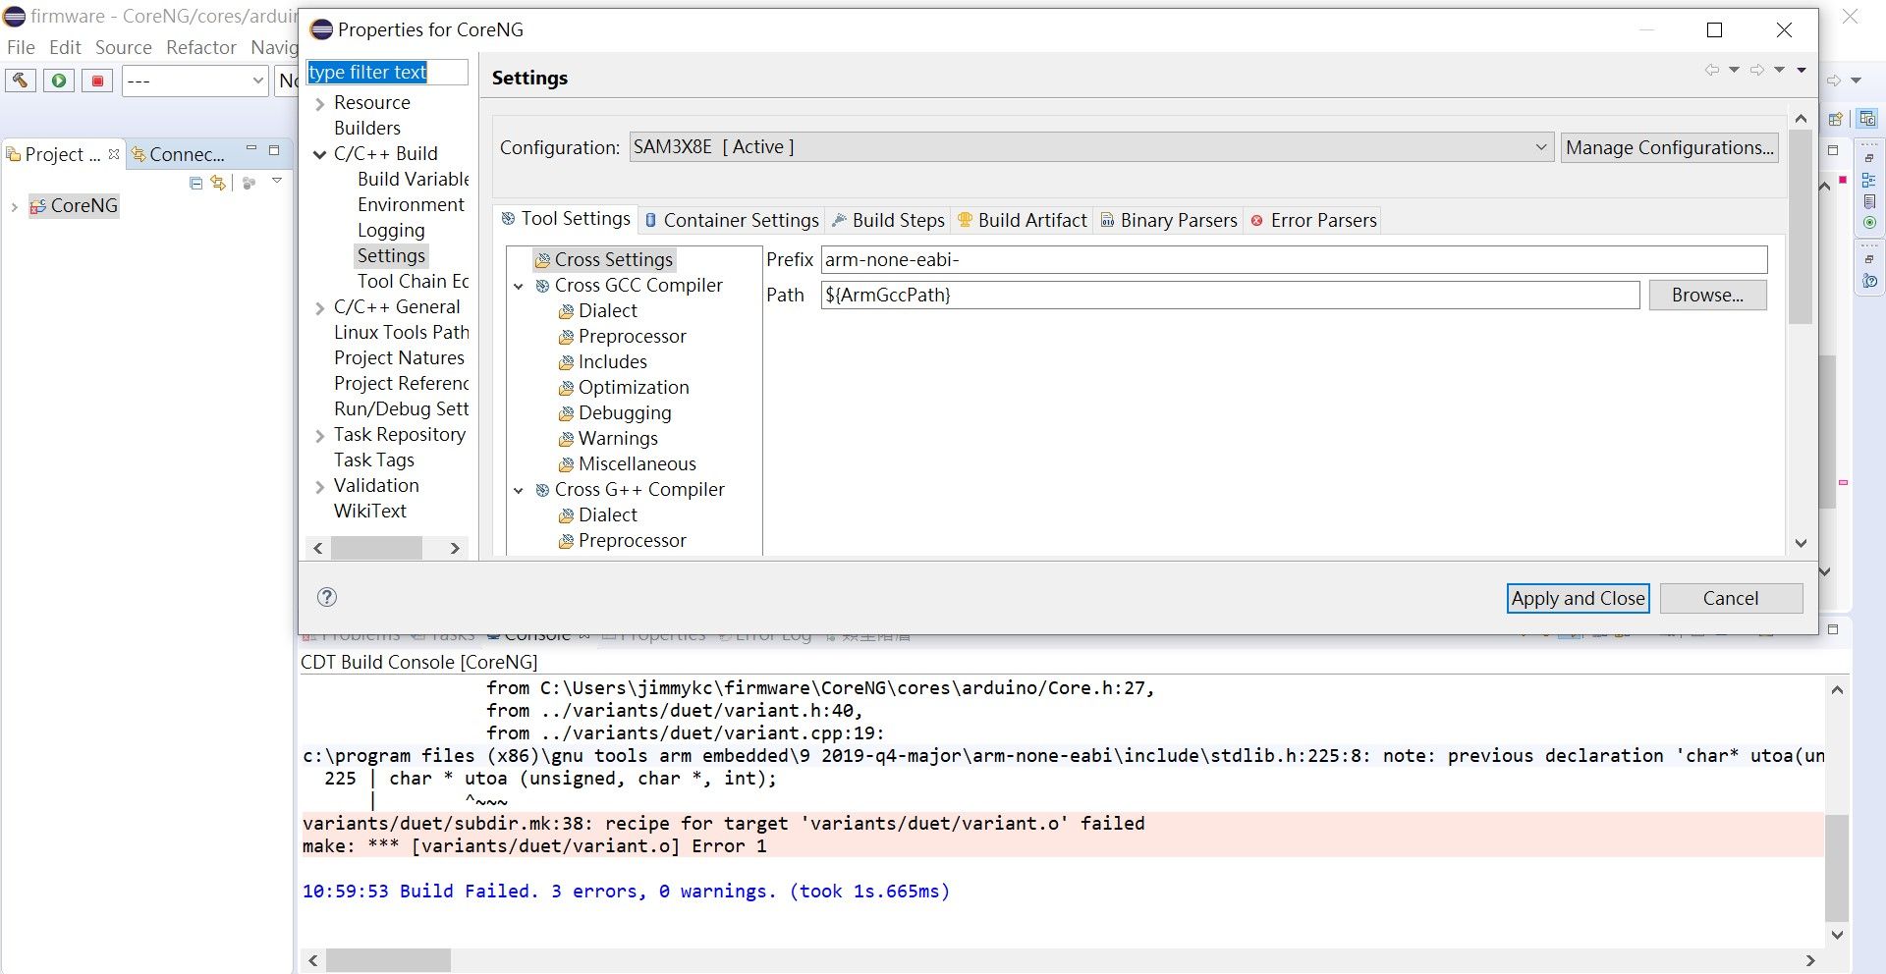Click the Build Targets icon in right trim
This screenshot has height=974, width=1886.
(x=1869, y=223)
